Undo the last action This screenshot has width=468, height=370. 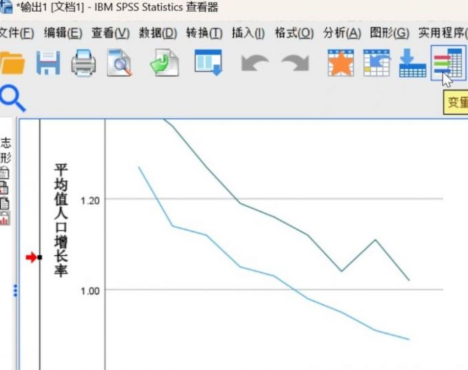coord(254,62)
